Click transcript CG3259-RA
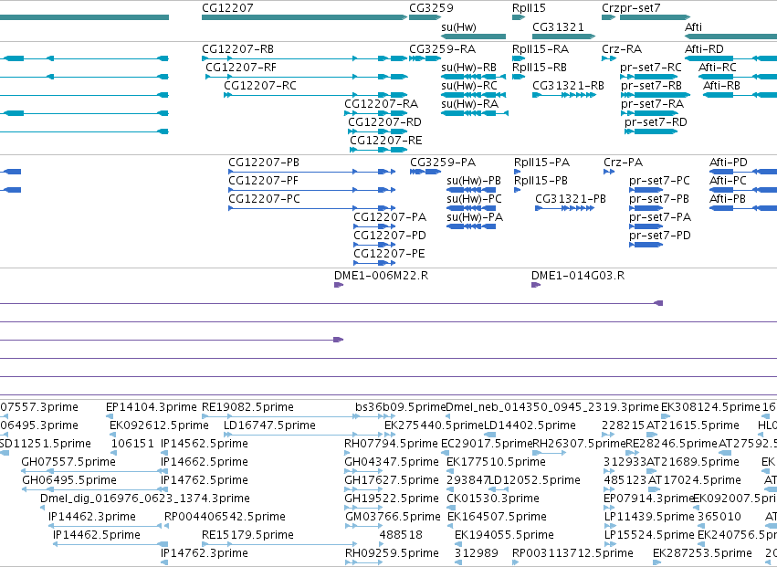Screen dimensions: 777x567 pos(425,58)
